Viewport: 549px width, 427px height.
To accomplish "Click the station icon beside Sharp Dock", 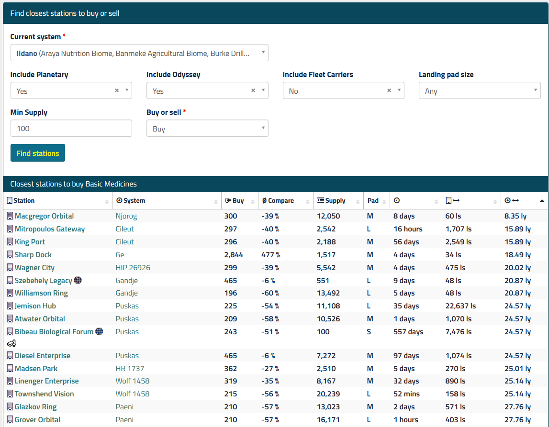I will (10, 255).
